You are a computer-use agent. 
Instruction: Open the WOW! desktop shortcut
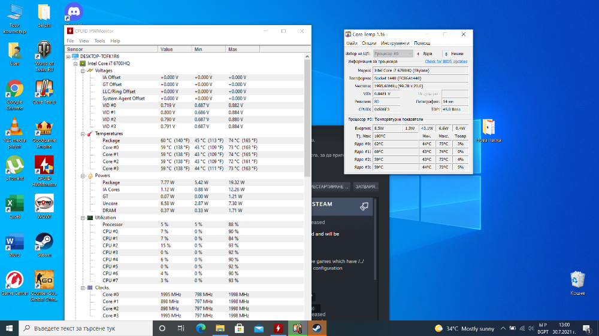click(x=44, y=207)
